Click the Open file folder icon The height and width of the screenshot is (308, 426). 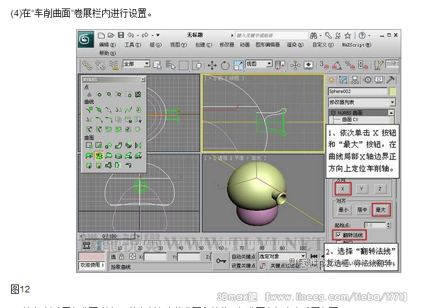[111, 35]
